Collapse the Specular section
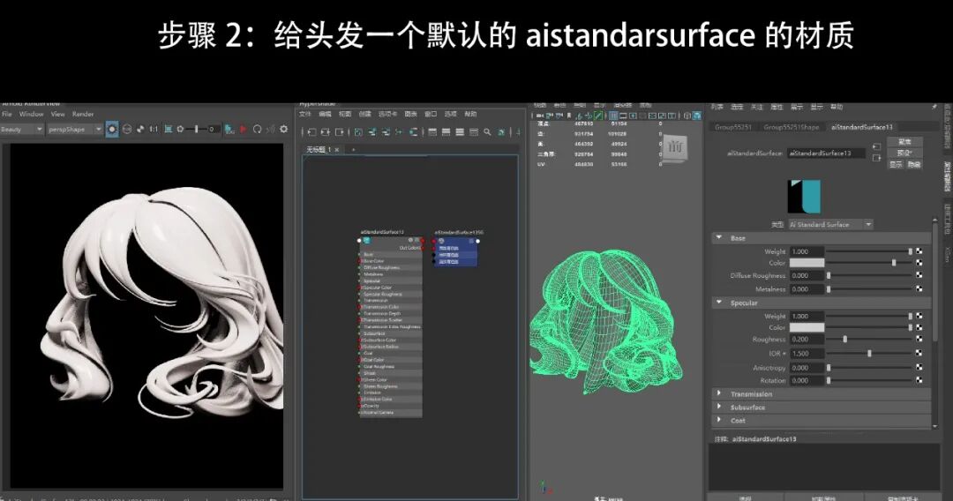 [720, 303]
